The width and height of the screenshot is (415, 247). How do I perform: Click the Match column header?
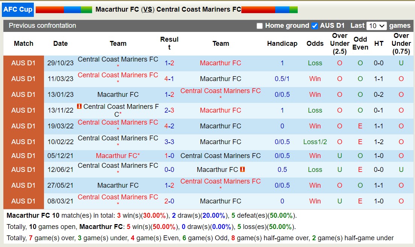(x=23, y=44)
